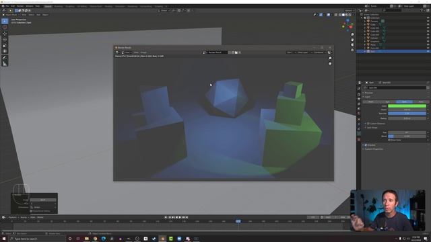
Task: Set light type to Area
Action: (x=421, y=102)
